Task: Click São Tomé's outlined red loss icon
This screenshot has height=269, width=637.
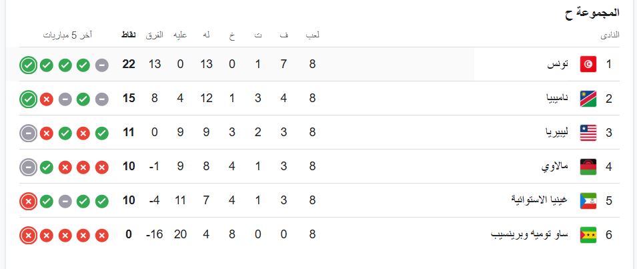Action: tap(27, 235)
